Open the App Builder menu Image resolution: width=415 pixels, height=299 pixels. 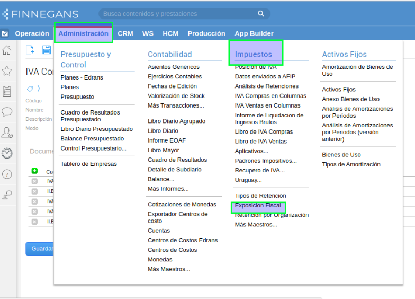tap(254, 34)
